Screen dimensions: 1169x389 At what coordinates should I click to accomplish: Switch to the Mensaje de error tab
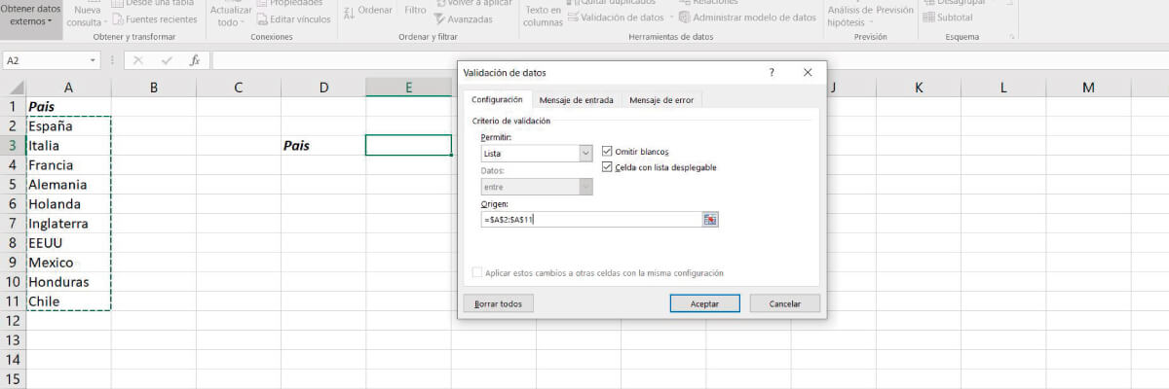click(x=661, y=100)
